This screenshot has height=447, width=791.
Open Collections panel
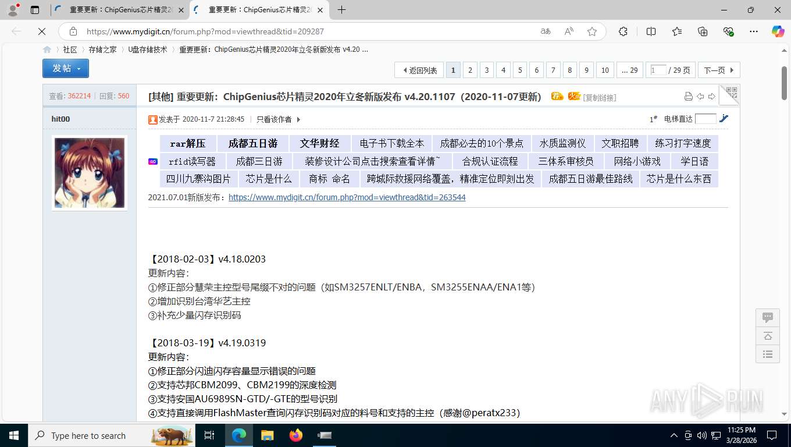(703, 31)
